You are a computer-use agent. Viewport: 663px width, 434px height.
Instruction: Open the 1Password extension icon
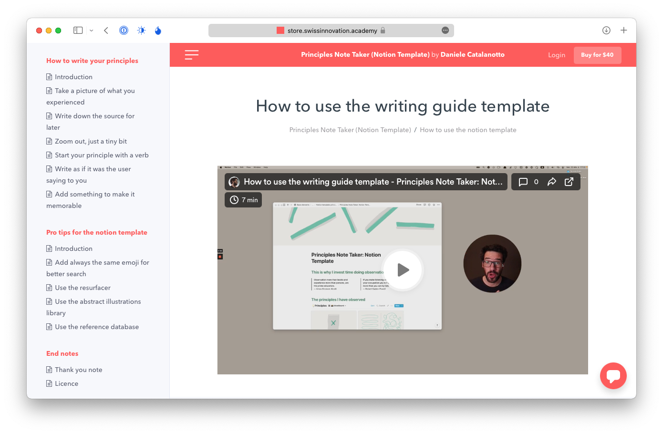[124, 31]
